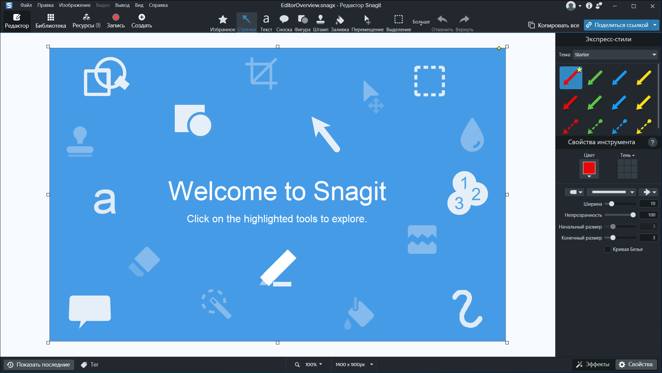Choose the solid green arrow in top row
The image size is (662, 373).
tap(595, 78)
